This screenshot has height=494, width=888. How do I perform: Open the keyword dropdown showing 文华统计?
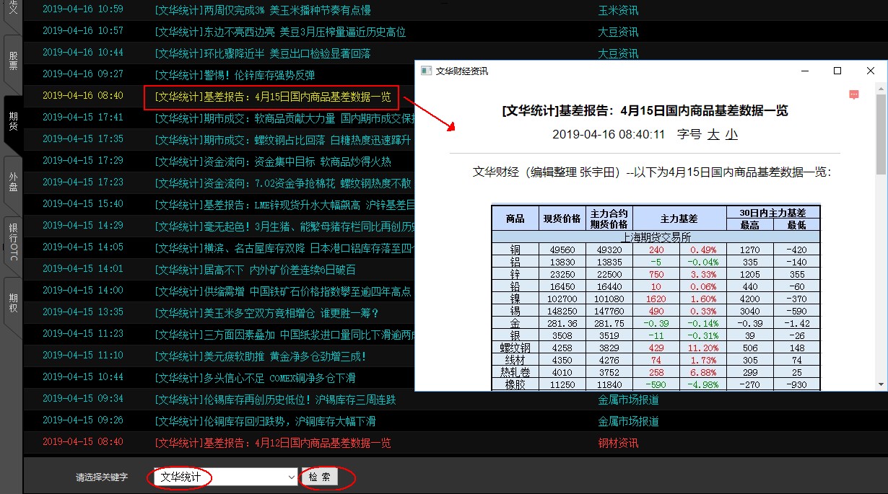(291, 477)
